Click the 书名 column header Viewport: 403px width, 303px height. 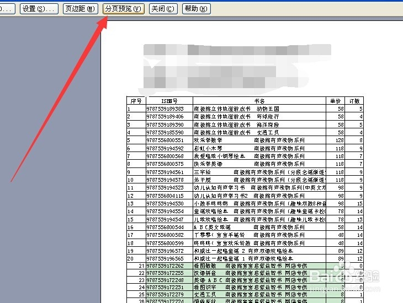point(259,101)
